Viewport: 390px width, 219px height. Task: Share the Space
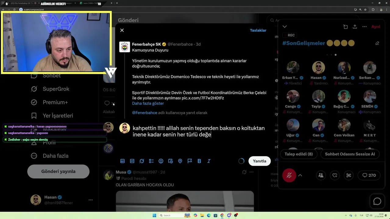click(x=355, y=26)
